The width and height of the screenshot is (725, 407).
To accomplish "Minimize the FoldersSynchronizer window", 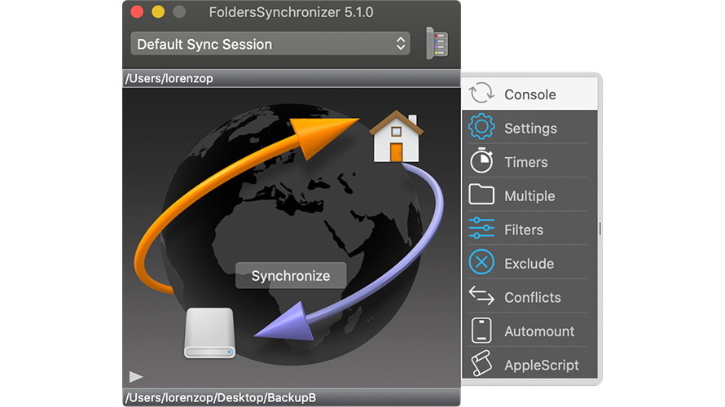I will point(158,12).
